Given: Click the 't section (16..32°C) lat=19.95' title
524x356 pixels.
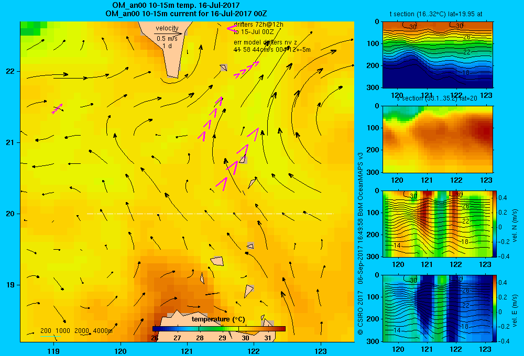Looking at the screenshot, I should pyautogui.click(x=436, y=14).
